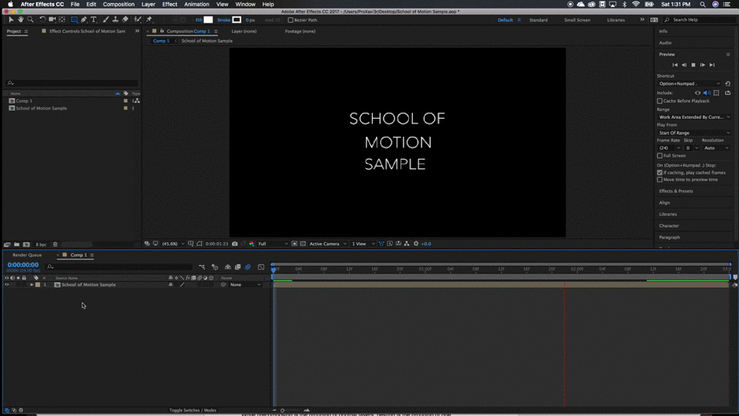
Task: Click the stop button in Preview panel
Action: tap(693, 65)
